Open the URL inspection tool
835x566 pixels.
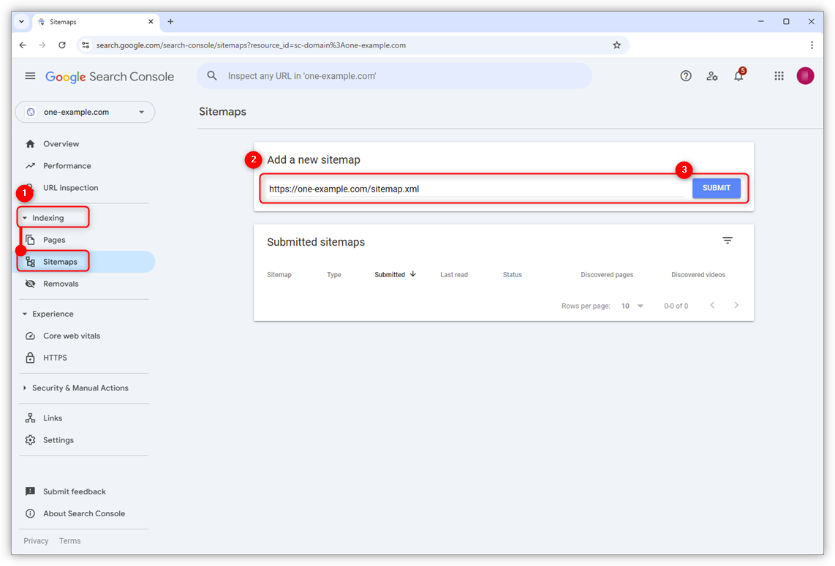[x=70, y=187]
